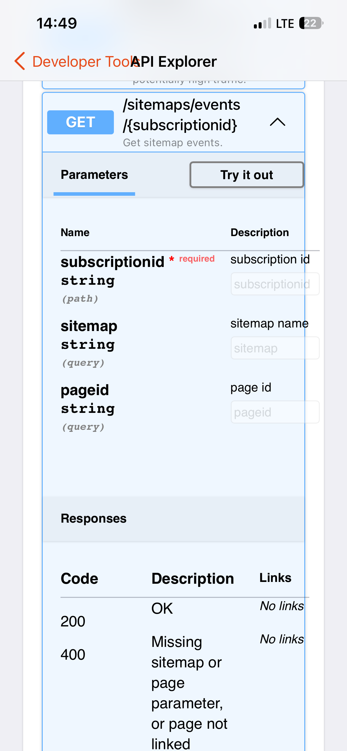Tap the /sitemaps/events/{subscriptionid} path text
The height and width of the screenshot is (751, 347).
pyautogui.click(x=182, y=115)
